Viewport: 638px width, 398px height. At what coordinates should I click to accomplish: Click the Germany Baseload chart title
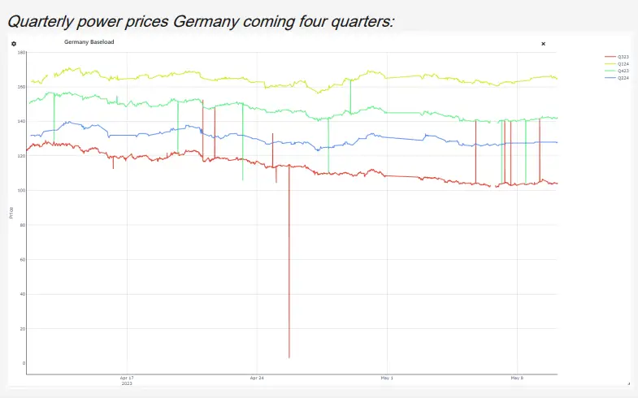[x=88, y=43]
